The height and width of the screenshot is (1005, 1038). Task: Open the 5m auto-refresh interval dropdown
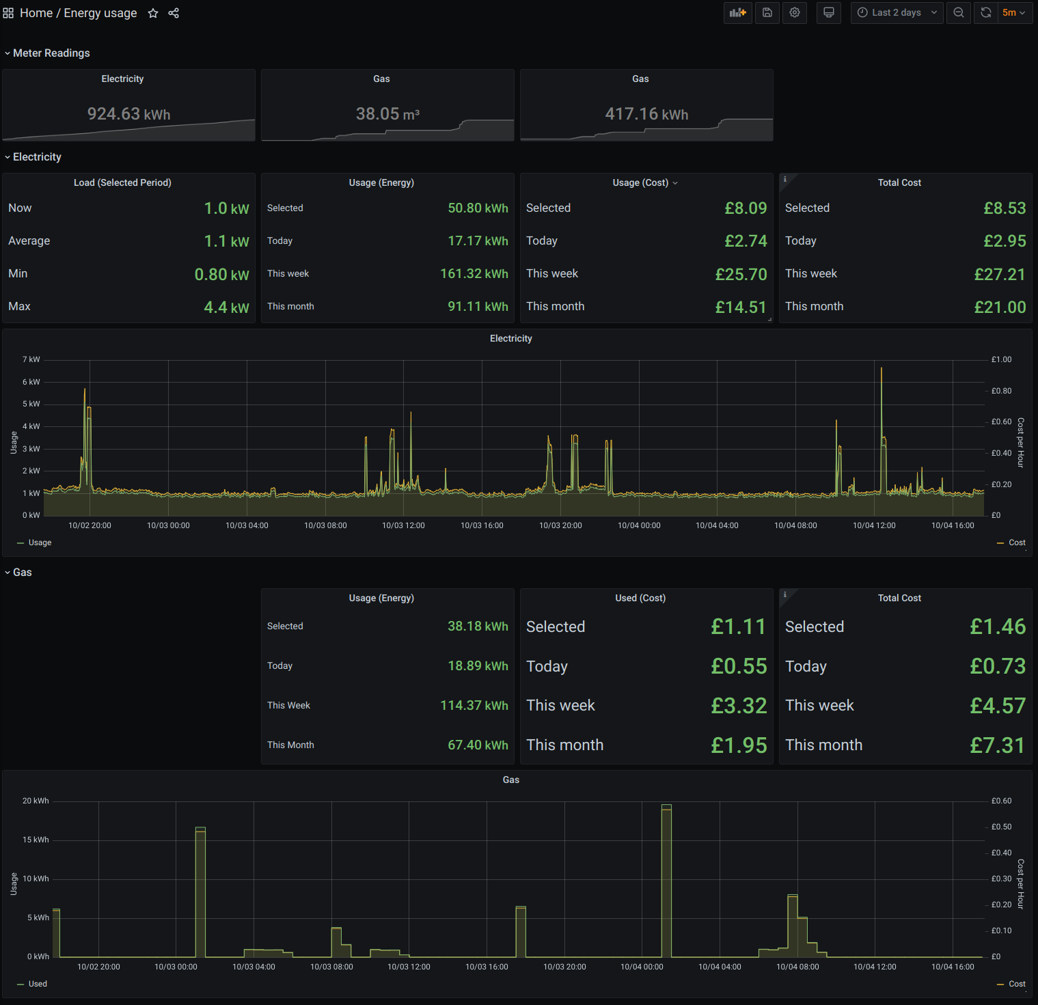(1015, 12)
